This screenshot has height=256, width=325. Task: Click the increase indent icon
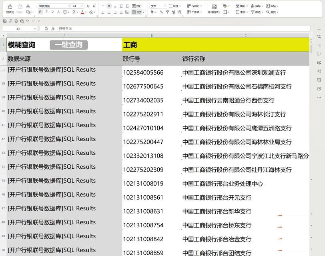tap(127, 6)
